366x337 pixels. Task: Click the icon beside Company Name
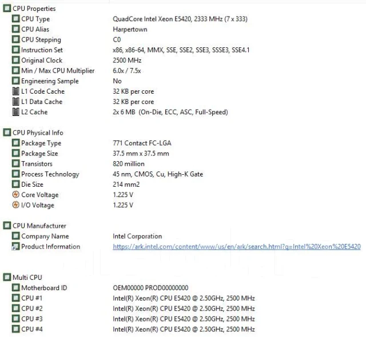[x=15, y=236]
